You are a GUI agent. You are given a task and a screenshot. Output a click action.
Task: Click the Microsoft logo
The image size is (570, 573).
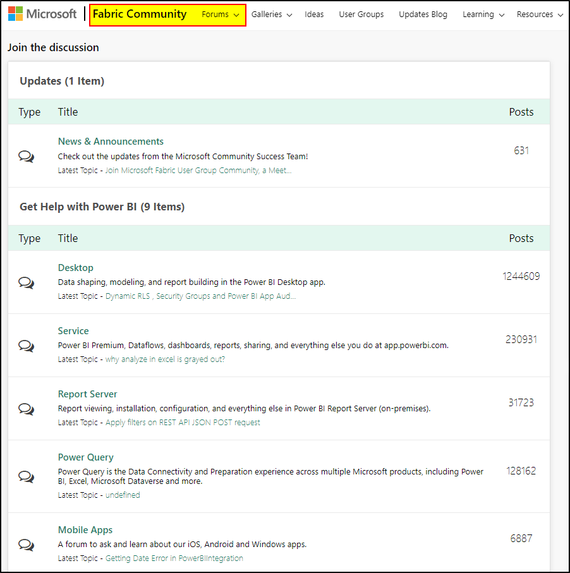42,14
